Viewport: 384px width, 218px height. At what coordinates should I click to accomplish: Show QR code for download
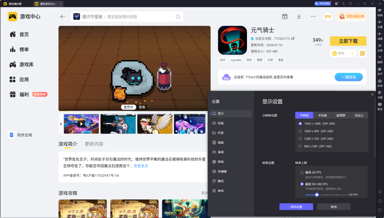click(x=362, y=54)
